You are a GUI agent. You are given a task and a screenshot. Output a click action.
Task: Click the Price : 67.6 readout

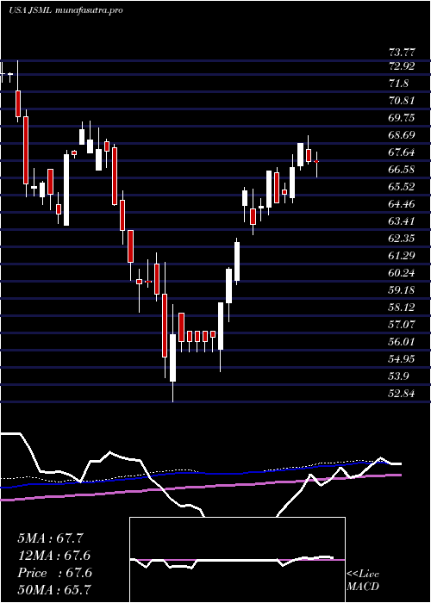[54, 573]
